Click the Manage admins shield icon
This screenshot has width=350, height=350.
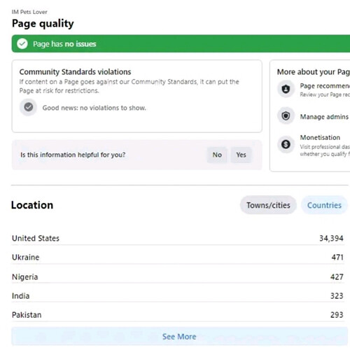286,115
